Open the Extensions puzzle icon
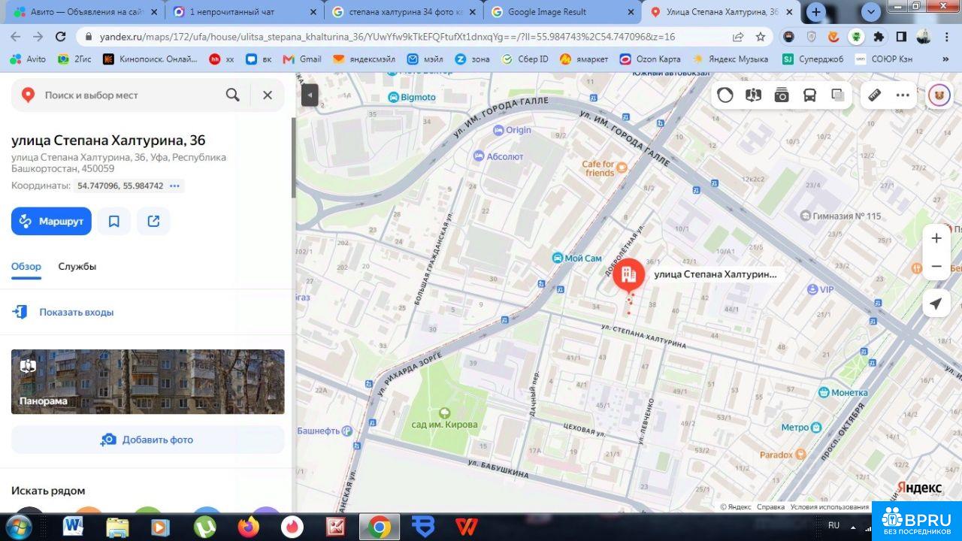 tap(879, 37)
